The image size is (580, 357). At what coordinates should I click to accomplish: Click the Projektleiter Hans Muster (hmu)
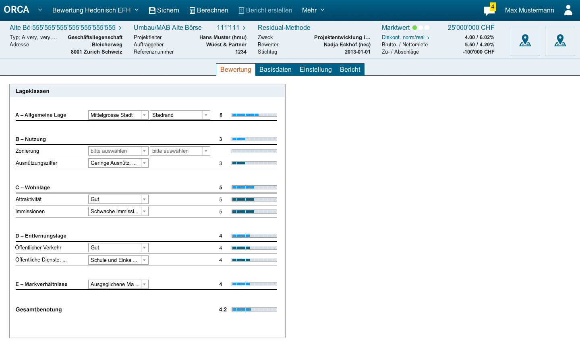[x=223, y=37]
